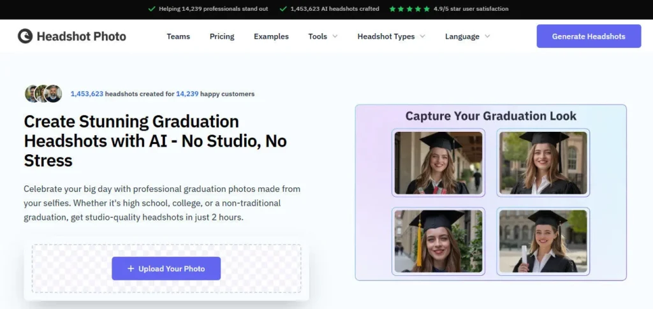
Task: Open the Examples page
Action: [271, 36]
